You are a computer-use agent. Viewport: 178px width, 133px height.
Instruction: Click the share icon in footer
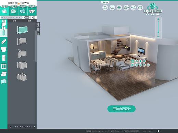158,131
